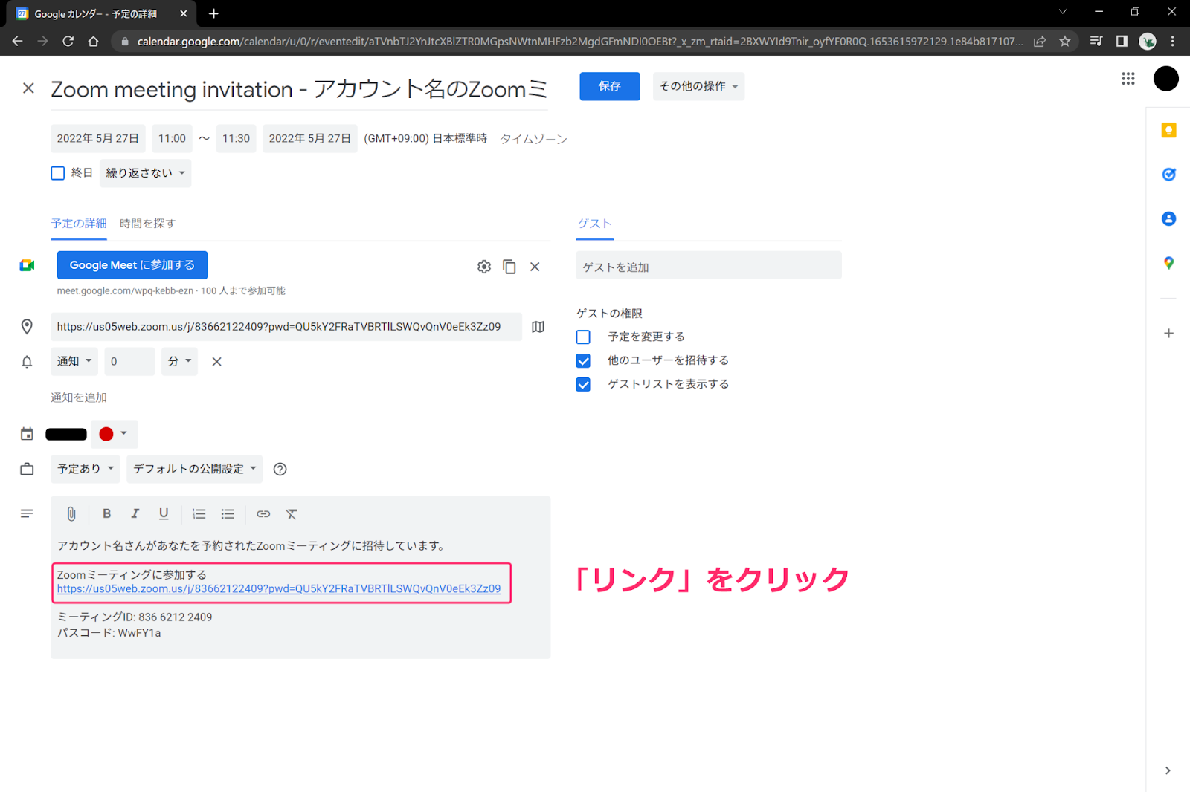Click the Google Meet video settings gear
Viewport: 1190px width, 792px height.
click(484, 267)
